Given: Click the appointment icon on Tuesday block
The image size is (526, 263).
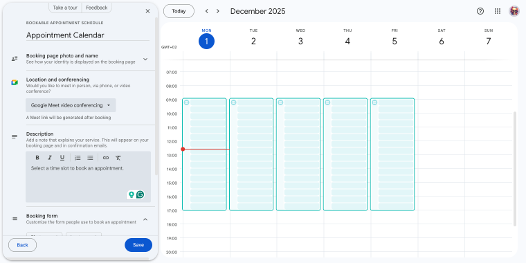Looking at the screenshot, I should click(233, 102).
